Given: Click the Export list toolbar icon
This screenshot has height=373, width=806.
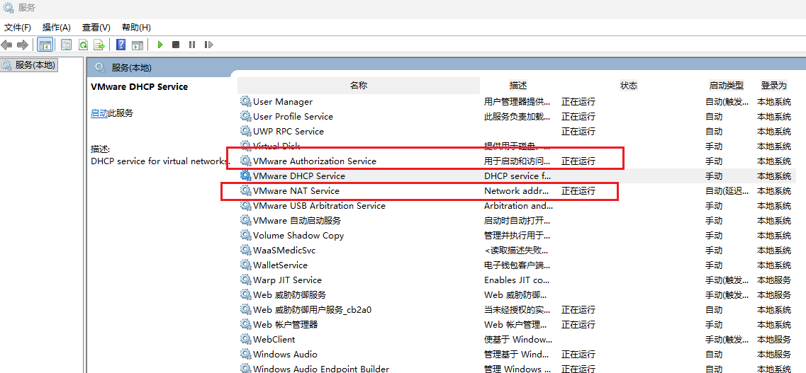Looking at the screenshot, I should (x=99, y=45).
